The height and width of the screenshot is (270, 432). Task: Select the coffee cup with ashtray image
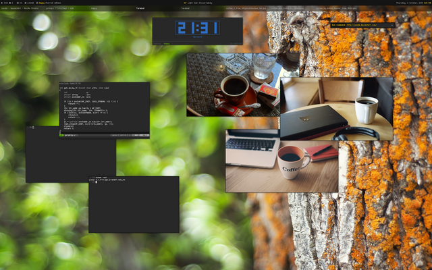click(x=234, y=84)
